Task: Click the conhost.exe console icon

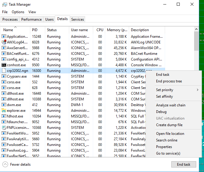Action: (4, 65)
